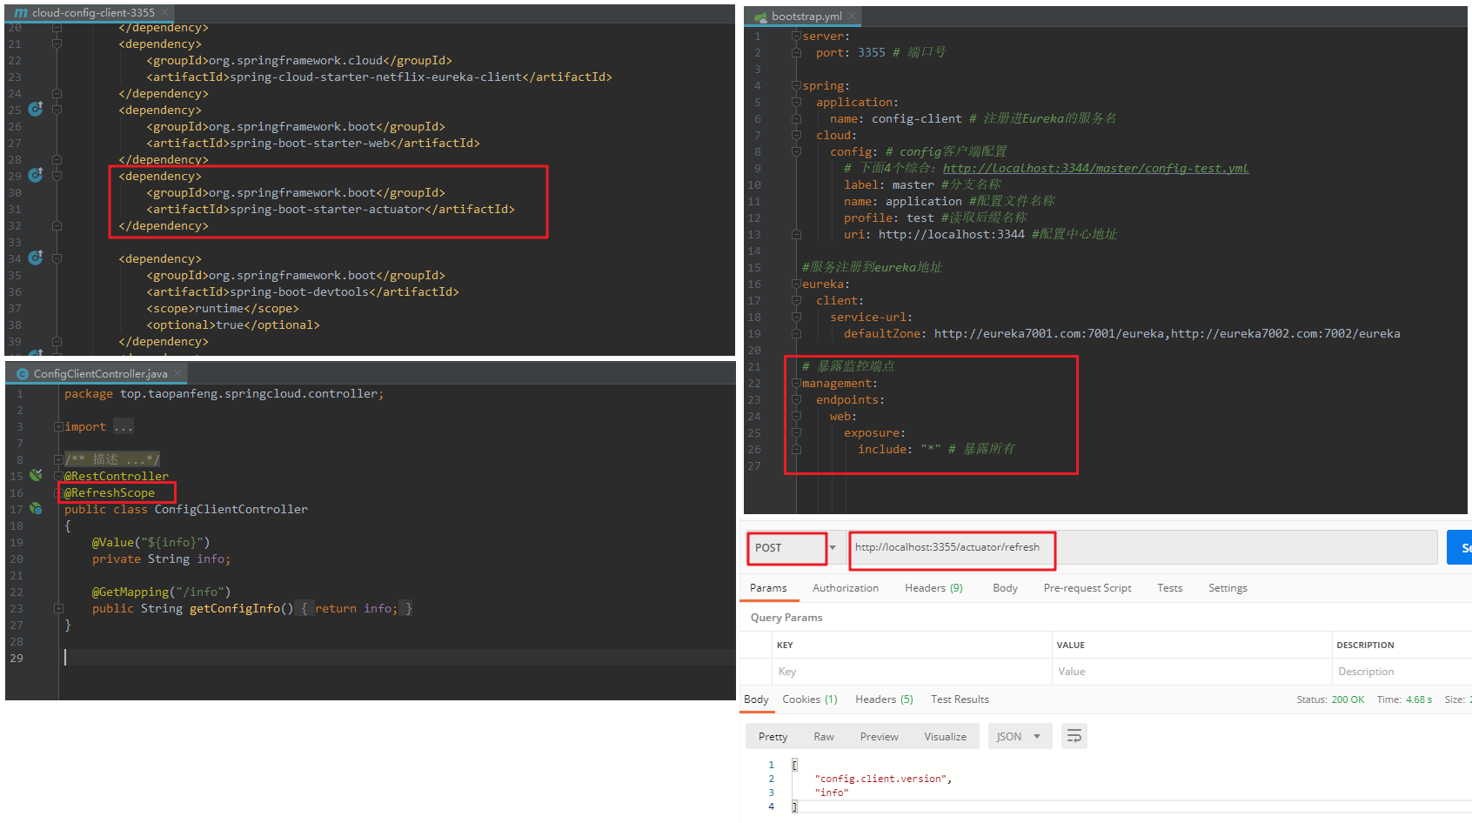This screenshot has width=1472, height=823.
Task: Click the "config.client.version" response line
Action: click(883, 779)
